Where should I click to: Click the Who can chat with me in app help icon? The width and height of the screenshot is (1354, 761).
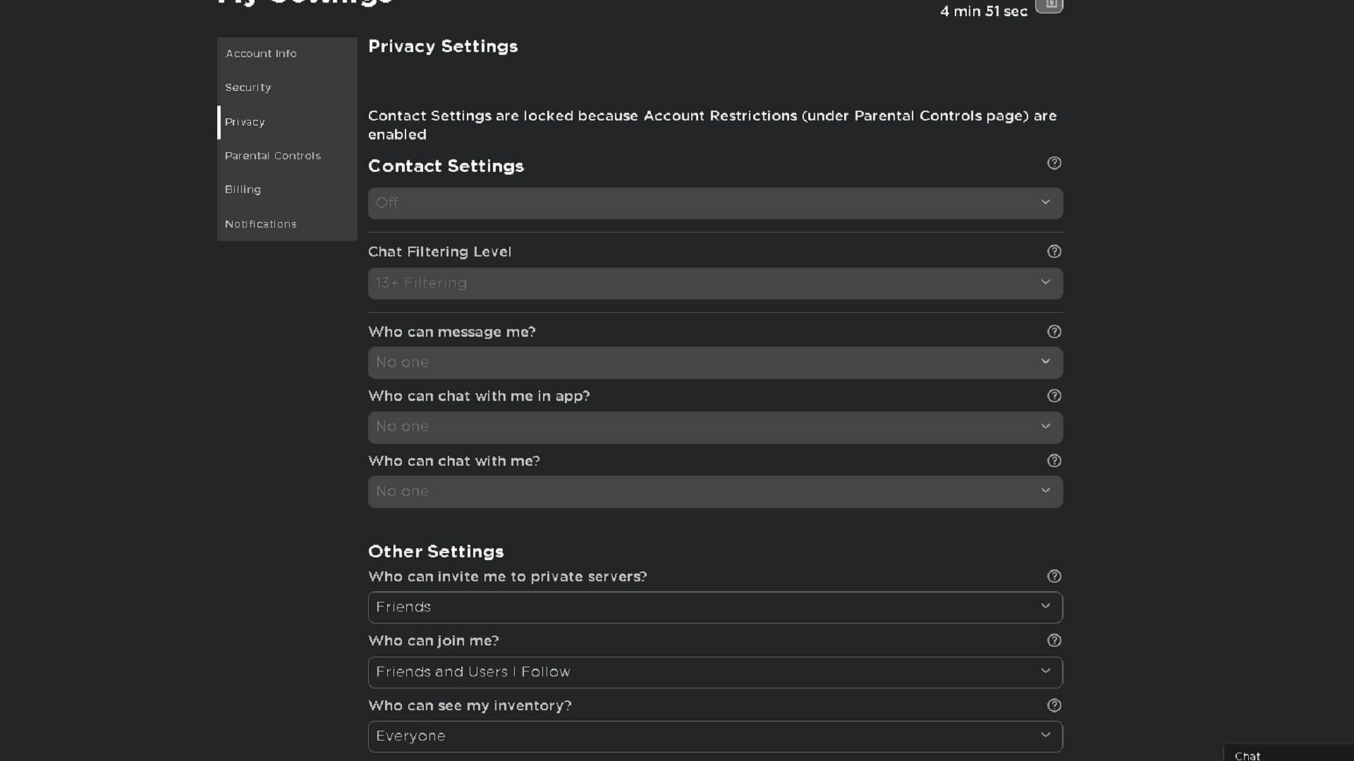coord(1054,396)
